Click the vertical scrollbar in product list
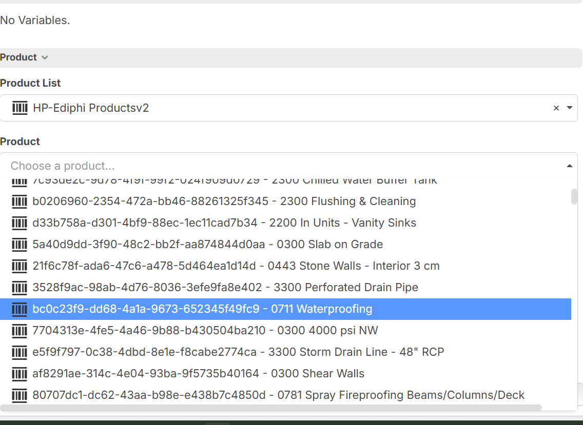Screen dimensions: 583x425 pos(574,196)
